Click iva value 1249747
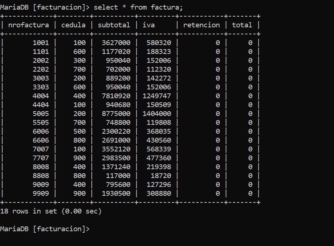This screenshot has width=334, height=246. [x=157, y=96]
